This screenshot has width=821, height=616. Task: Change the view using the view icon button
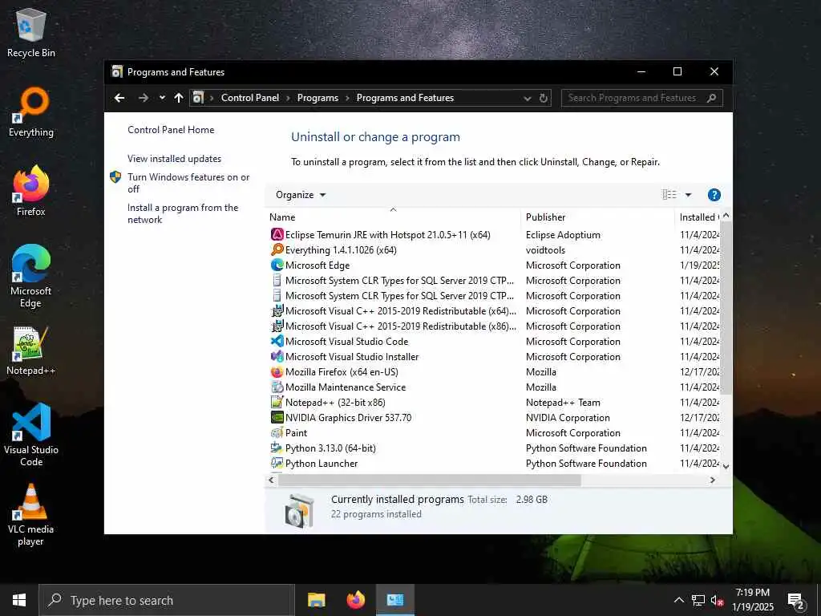click(669, 195)
